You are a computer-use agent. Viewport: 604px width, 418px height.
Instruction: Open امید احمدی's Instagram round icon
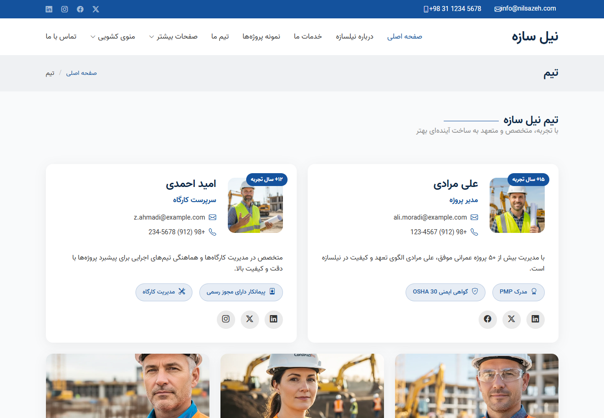pos(226,319)
